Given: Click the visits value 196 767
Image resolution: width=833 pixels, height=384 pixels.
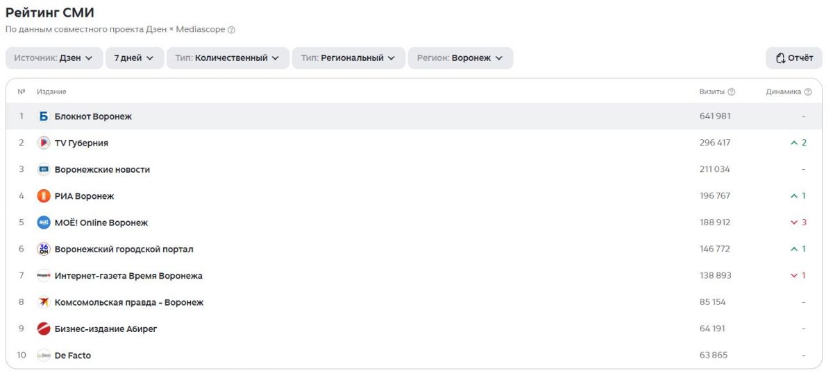Looking at the screenshot, I should (715, 196).
